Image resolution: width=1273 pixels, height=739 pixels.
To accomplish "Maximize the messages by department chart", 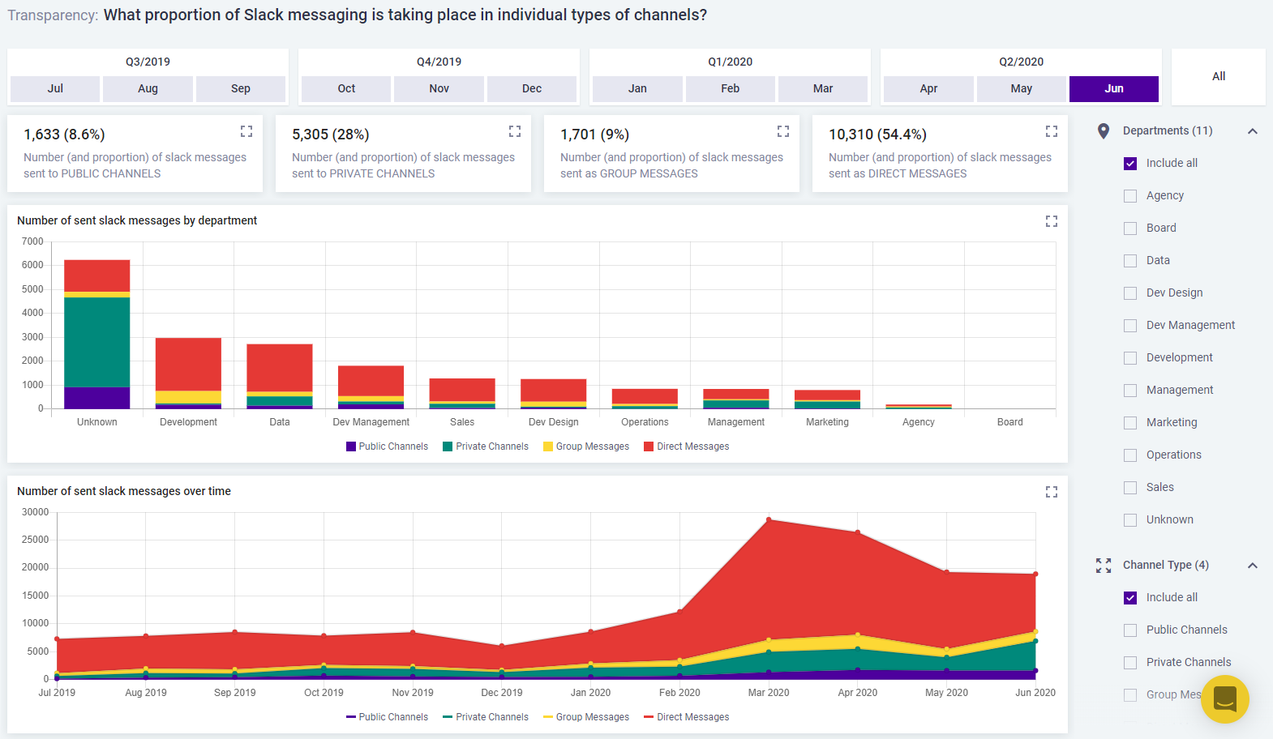I will pyautogui.click(x=1052, y=221).
